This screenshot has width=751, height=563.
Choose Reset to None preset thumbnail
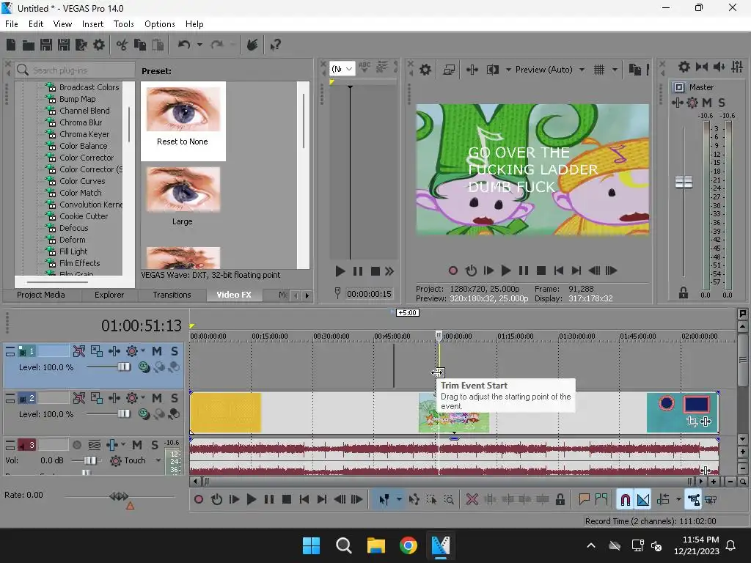183,109
